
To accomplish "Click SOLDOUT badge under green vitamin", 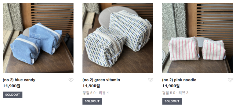I will coord(92,101).
